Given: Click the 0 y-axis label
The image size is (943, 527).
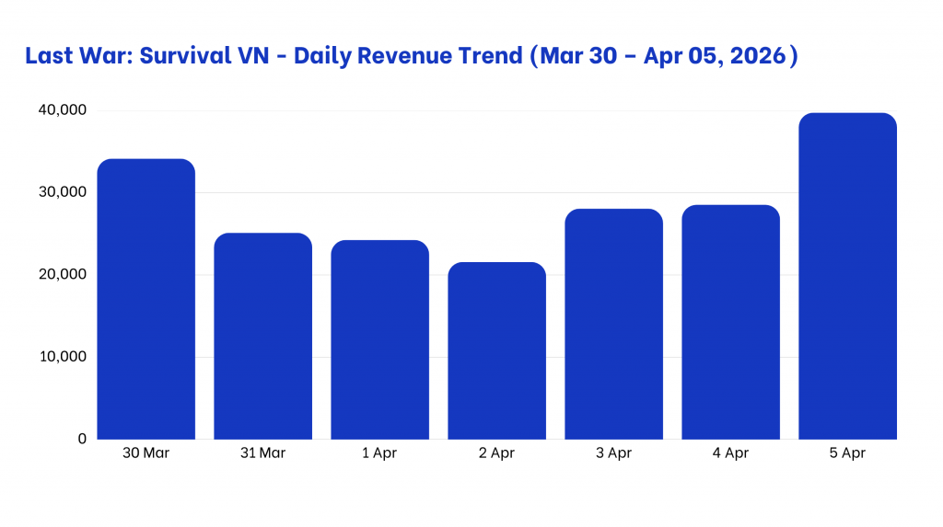Looking at the screenshot, I should pos(82,439).
